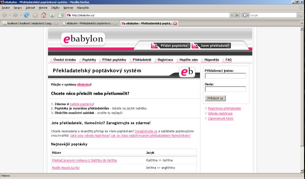Open 'Registrace překladatele' sidebar link

click(x=224, y=109)
